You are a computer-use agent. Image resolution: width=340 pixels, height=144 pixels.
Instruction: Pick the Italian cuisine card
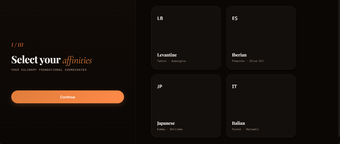tap(261, 106)
